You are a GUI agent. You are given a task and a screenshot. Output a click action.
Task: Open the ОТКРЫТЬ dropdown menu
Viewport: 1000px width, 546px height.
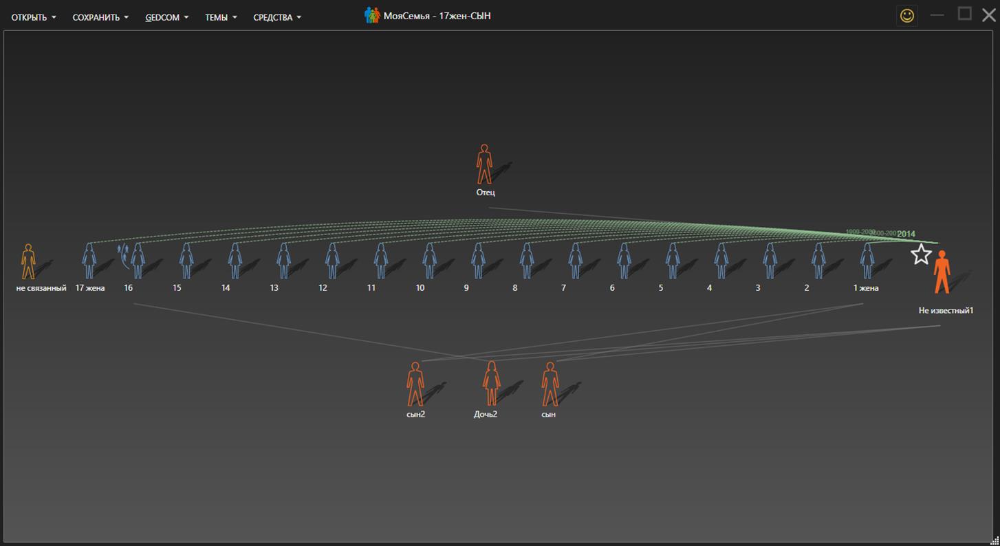tap(34, 17)
